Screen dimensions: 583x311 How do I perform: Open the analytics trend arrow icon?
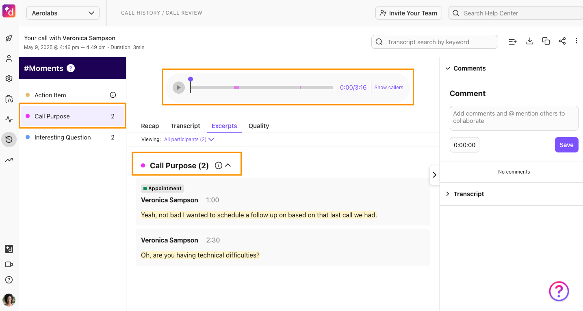click(x=9, y=160)
